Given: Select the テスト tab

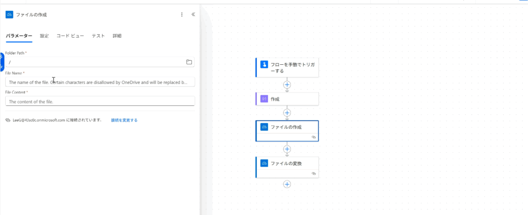Looking at the screenshot, I should (x=98, y=36).
